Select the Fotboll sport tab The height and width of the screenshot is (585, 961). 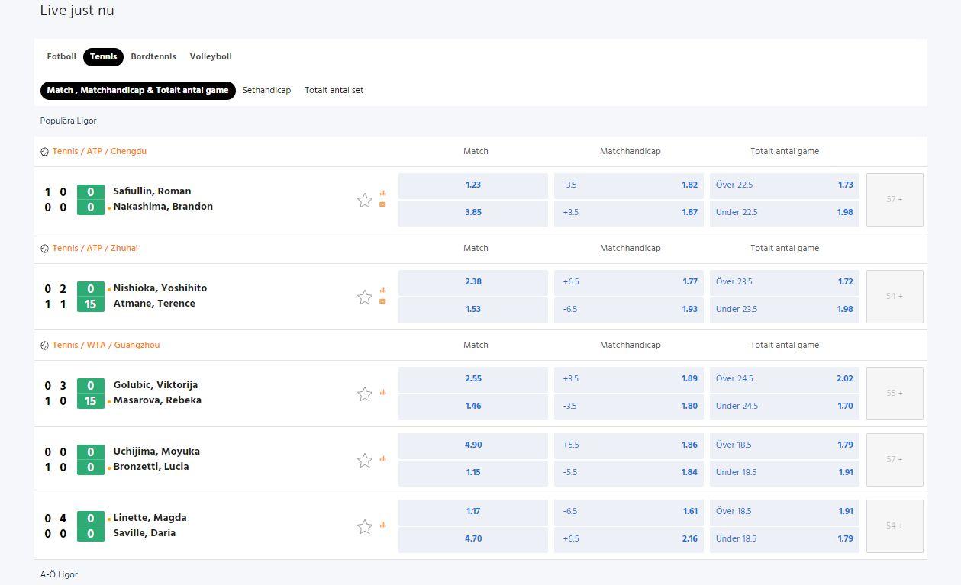pyautogui.click(x=61, y=56)
